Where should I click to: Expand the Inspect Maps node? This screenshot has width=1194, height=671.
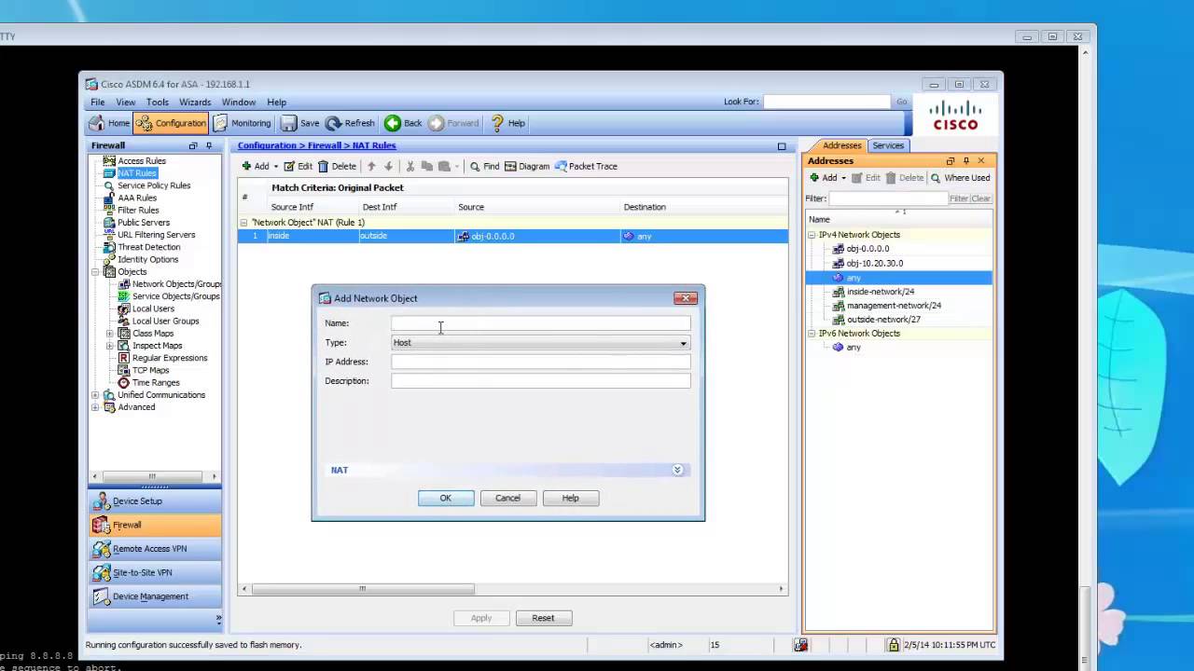[110, 346]
